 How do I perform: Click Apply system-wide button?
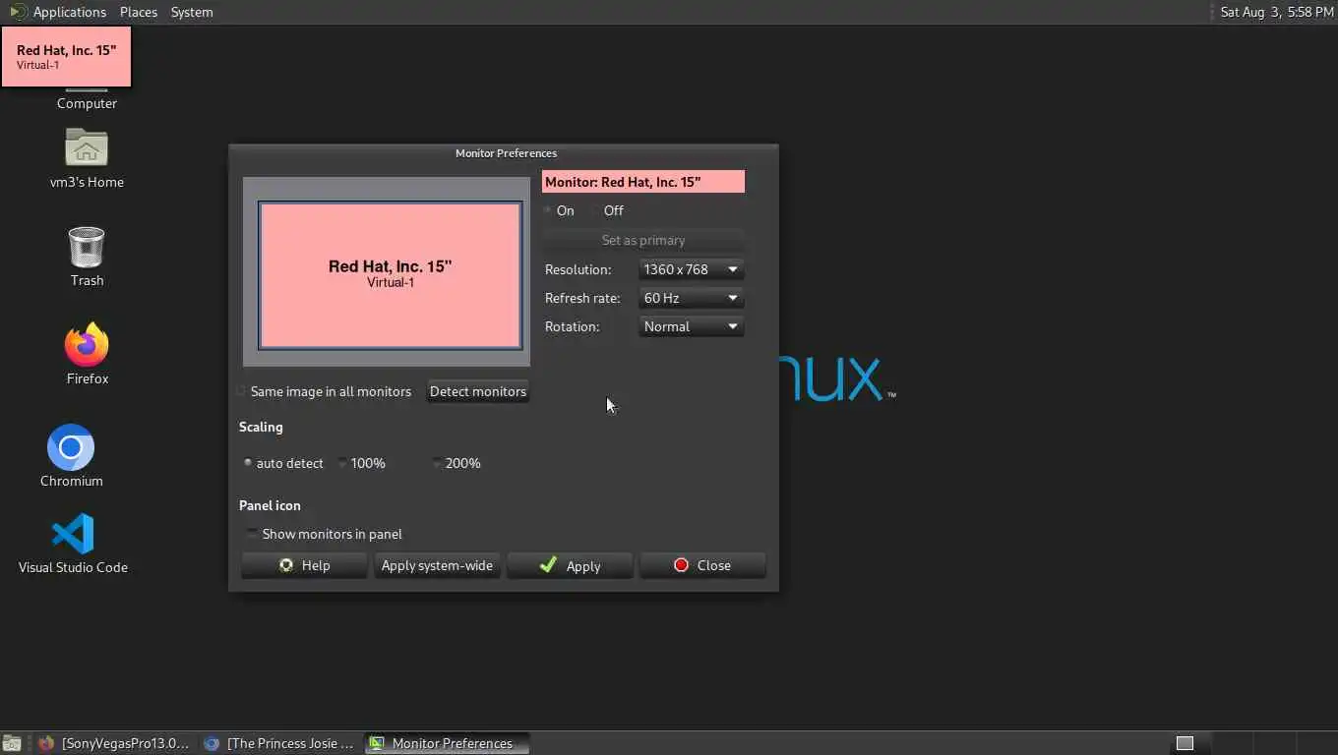coord(437,565)
